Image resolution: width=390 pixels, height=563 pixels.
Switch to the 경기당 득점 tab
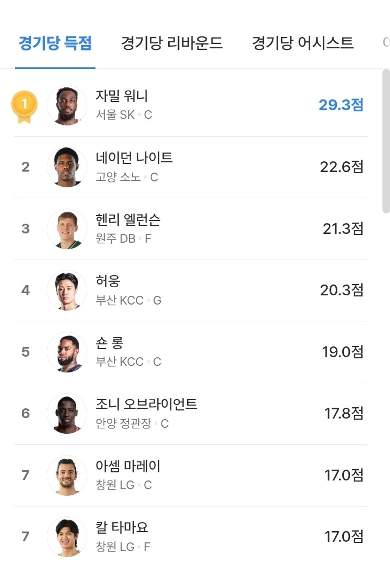55,43
